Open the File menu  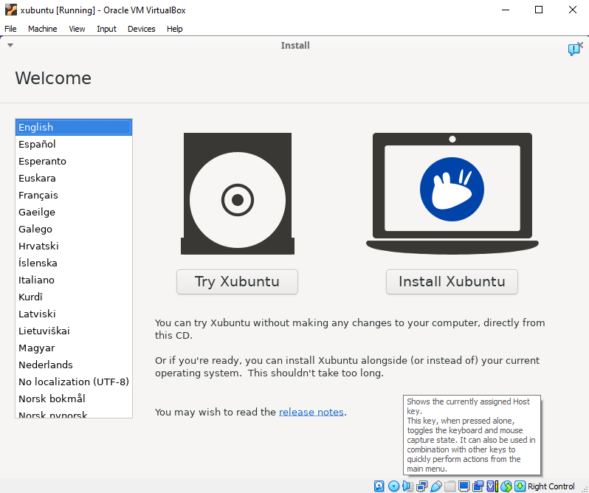10,29
